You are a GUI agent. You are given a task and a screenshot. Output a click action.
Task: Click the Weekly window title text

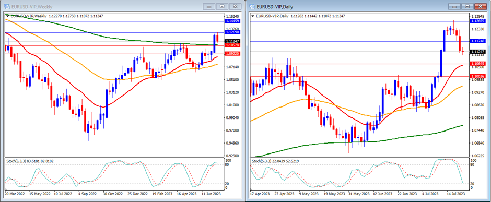pyautogui.click(x=32, y=7)
